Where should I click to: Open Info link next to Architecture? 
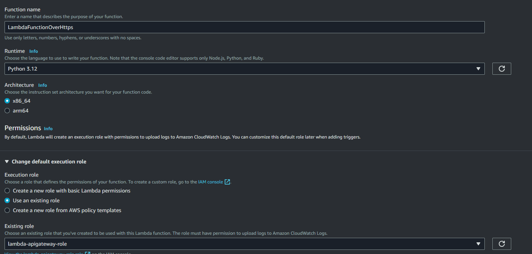point(43,85)
